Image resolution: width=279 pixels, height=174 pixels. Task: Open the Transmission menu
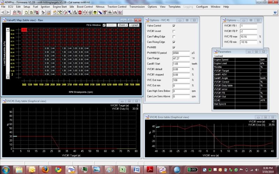pos(137,7)
